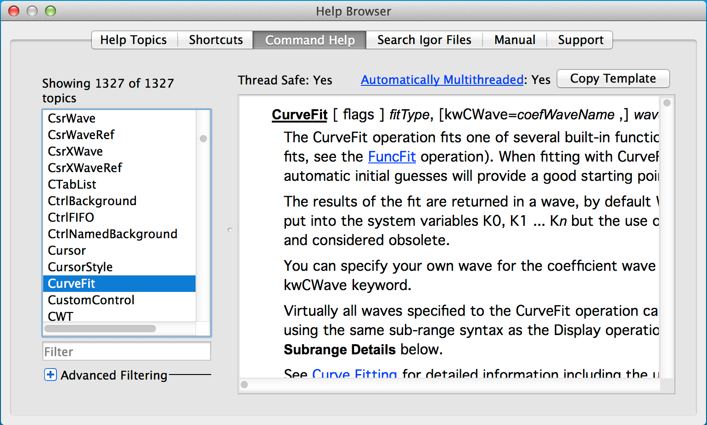
Task: Select the Command Help tab
Action: [310, 40]
